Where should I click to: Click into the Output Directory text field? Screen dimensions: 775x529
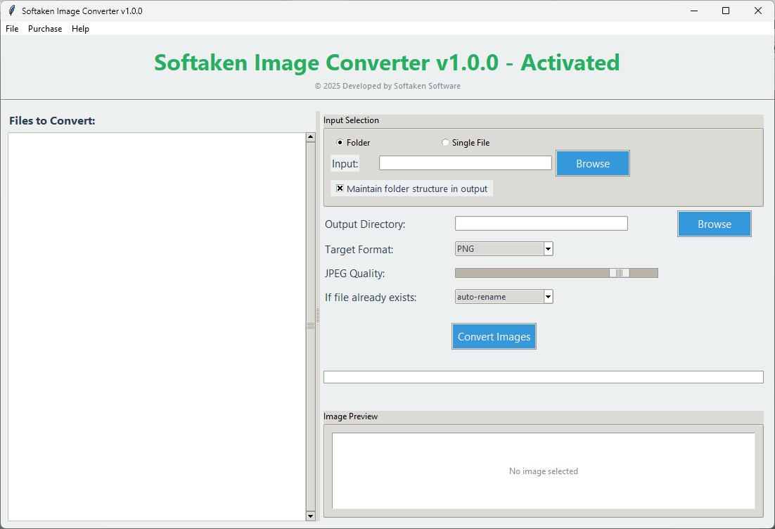click(x=541, y=224)
